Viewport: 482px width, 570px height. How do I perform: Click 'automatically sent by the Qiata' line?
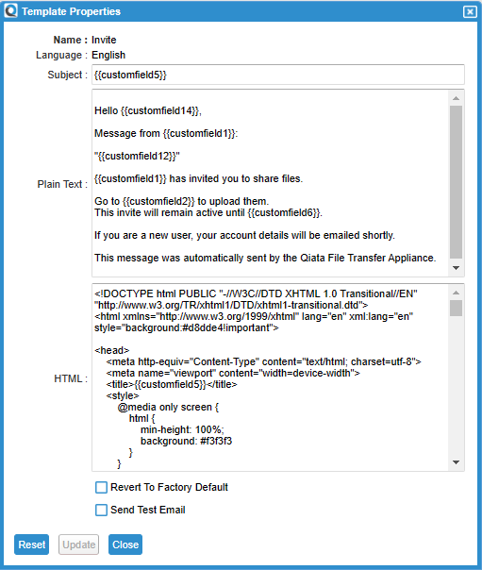coord(265,258)
